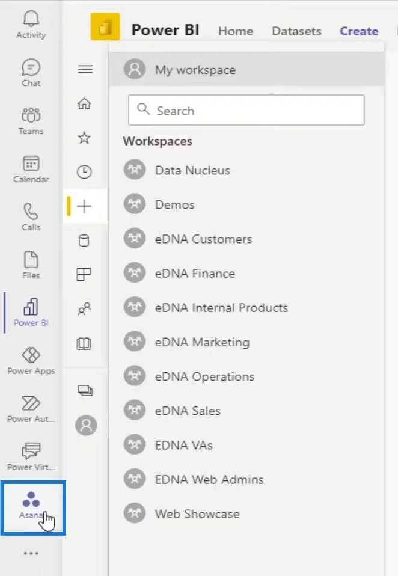Open the eDNA Marketing workspace
The width and height of the screenshot is (398, 576).
tap(246, 342)
